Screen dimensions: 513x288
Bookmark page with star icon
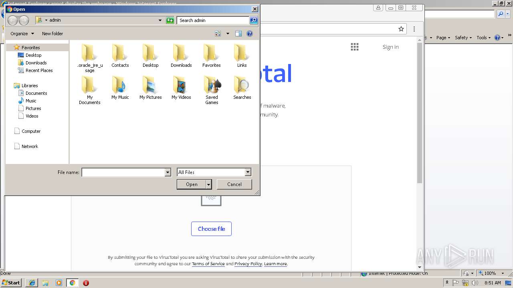(401, 29)
